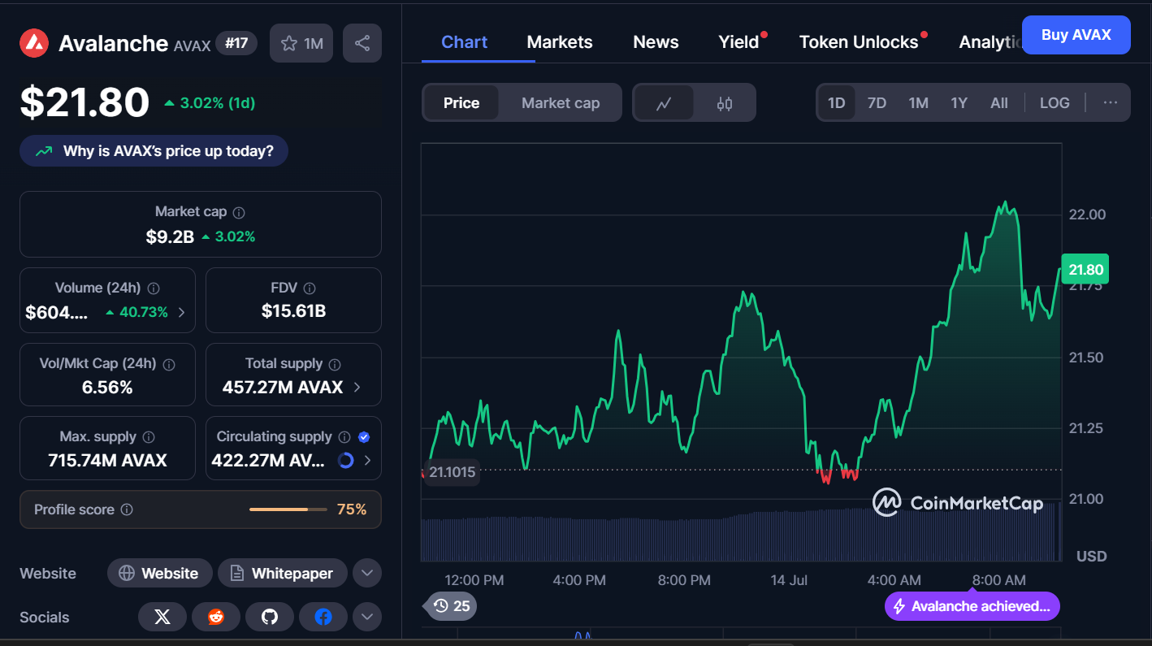
Task: Open the Whitepaper link button
Action: (282, 573)
